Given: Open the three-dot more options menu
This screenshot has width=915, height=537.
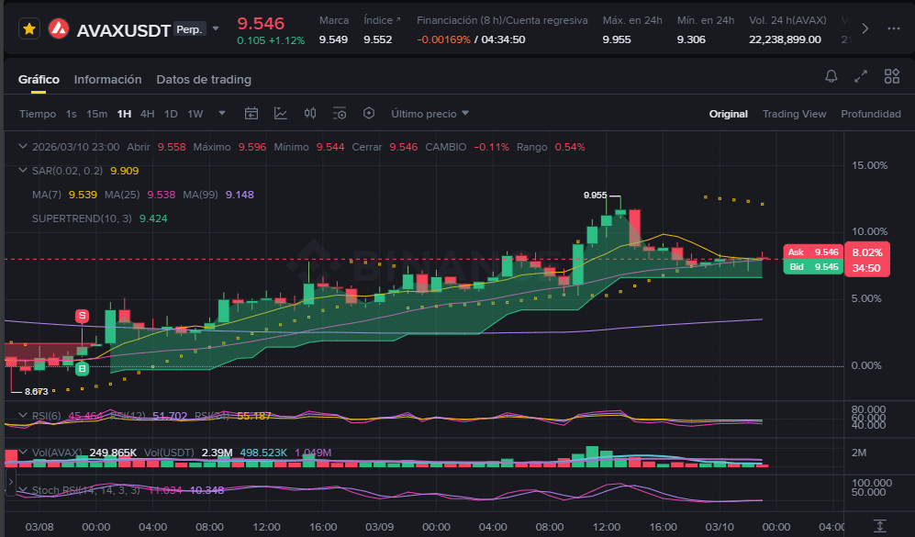Looking at the screenshot, I should point(893,28).
